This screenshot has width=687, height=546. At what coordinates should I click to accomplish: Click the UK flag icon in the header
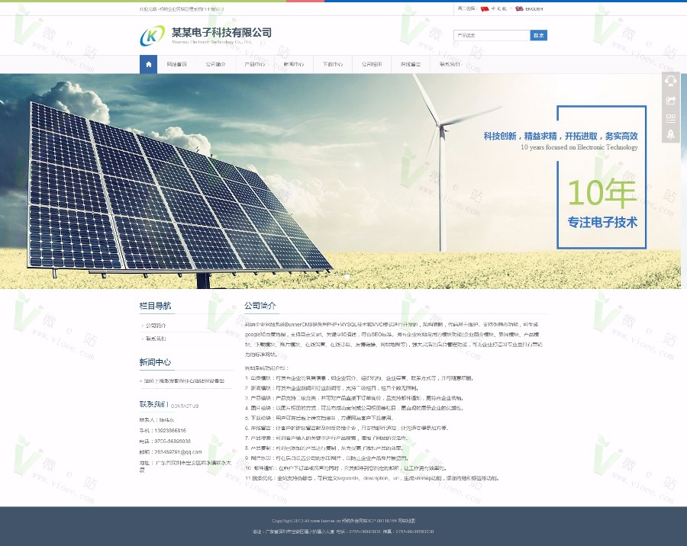coord(520,9)
